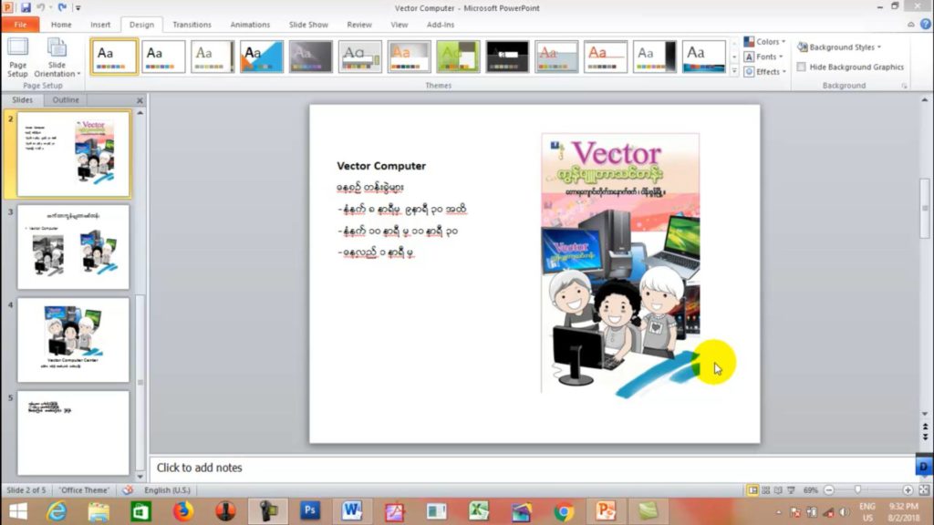Show hidden system tray icons

pos(779,512)
